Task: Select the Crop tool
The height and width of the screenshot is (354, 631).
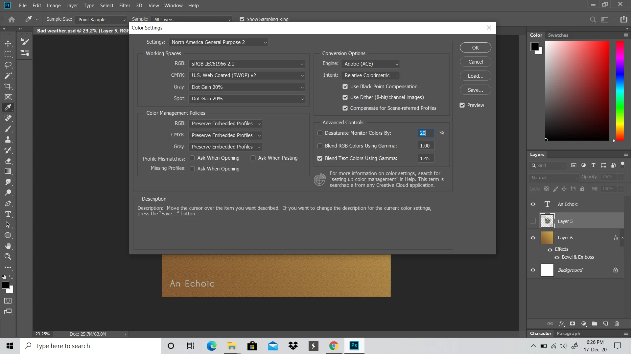Action: (x=8, y=86)
